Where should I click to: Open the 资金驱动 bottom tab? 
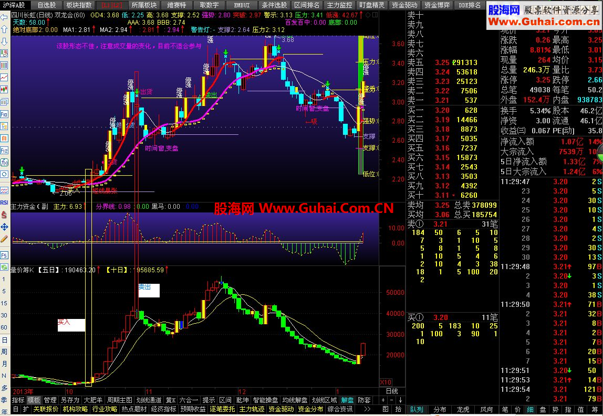pos(281,409)
